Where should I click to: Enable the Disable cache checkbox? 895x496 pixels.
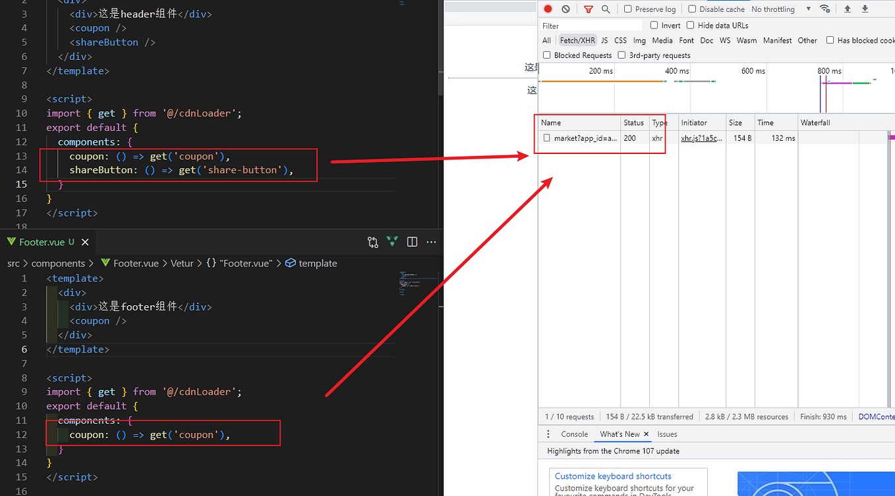tap(692, 9)
